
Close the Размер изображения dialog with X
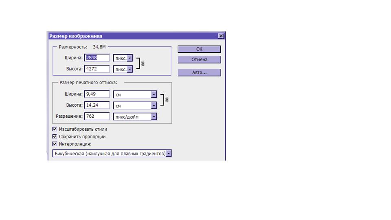pyautogui.click(x=221, y=36)
